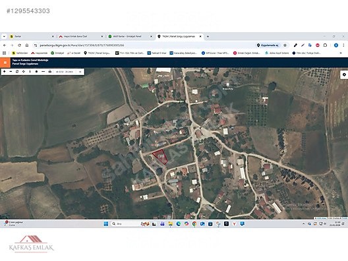Open the e-Devlet bookmark
348x261 pixels.
(74, 53)
